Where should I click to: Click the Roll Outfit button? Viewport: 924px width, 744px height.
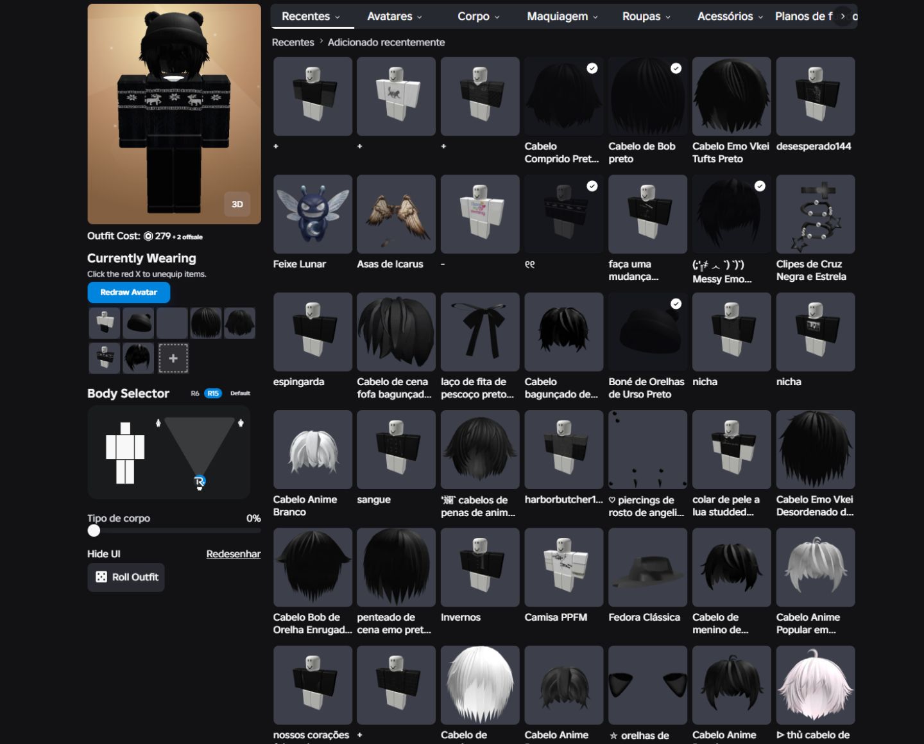tap(126, 577)
